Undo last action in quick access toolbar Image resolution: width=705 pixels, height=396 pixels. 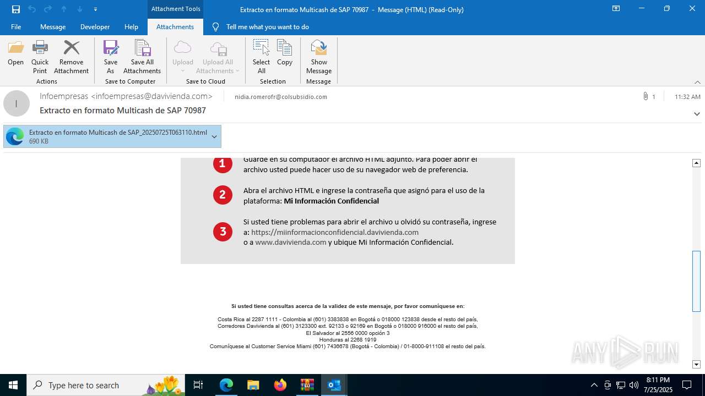coord(32,9)
